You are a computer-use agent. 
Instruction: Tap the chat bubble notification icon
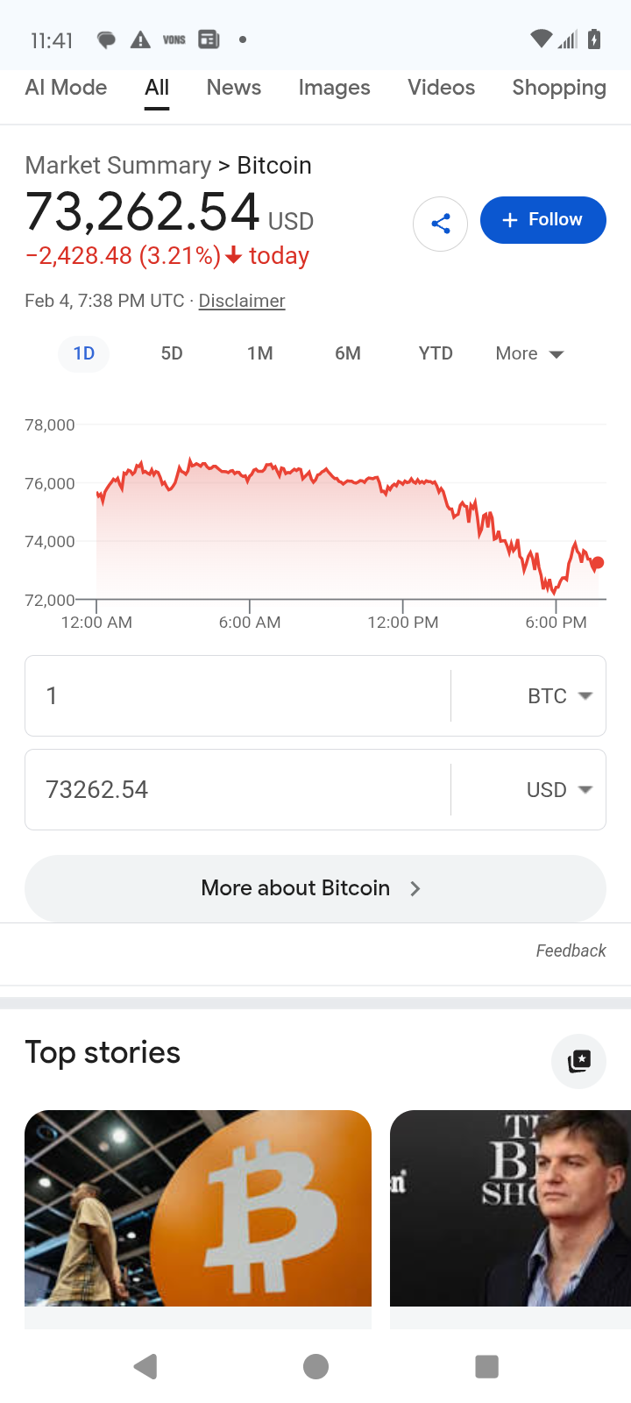point(106,39)
